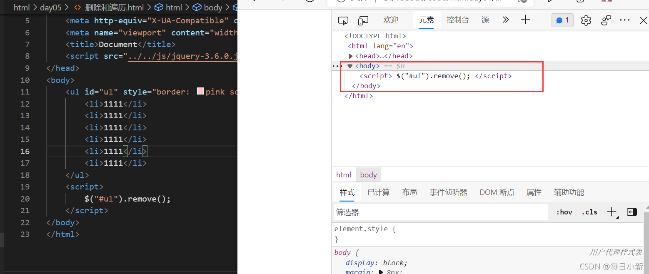The width and height of the screenshot is (649, 274).
Task: Open the 事件侦听器 pane tab
Action: (x=448, y=192)
